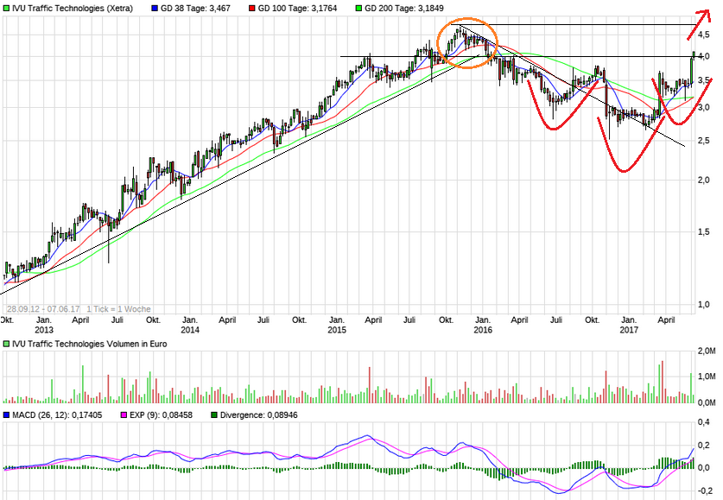
Task: Click the blue GD 38 Tage legend swatch
Action: (x=155, y=9)
